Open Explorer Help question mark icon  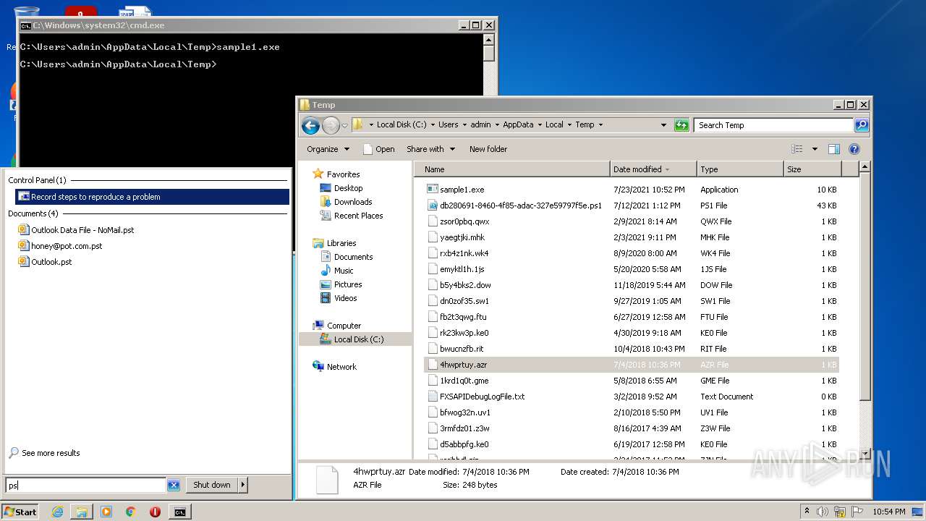[x=854, y=149]
